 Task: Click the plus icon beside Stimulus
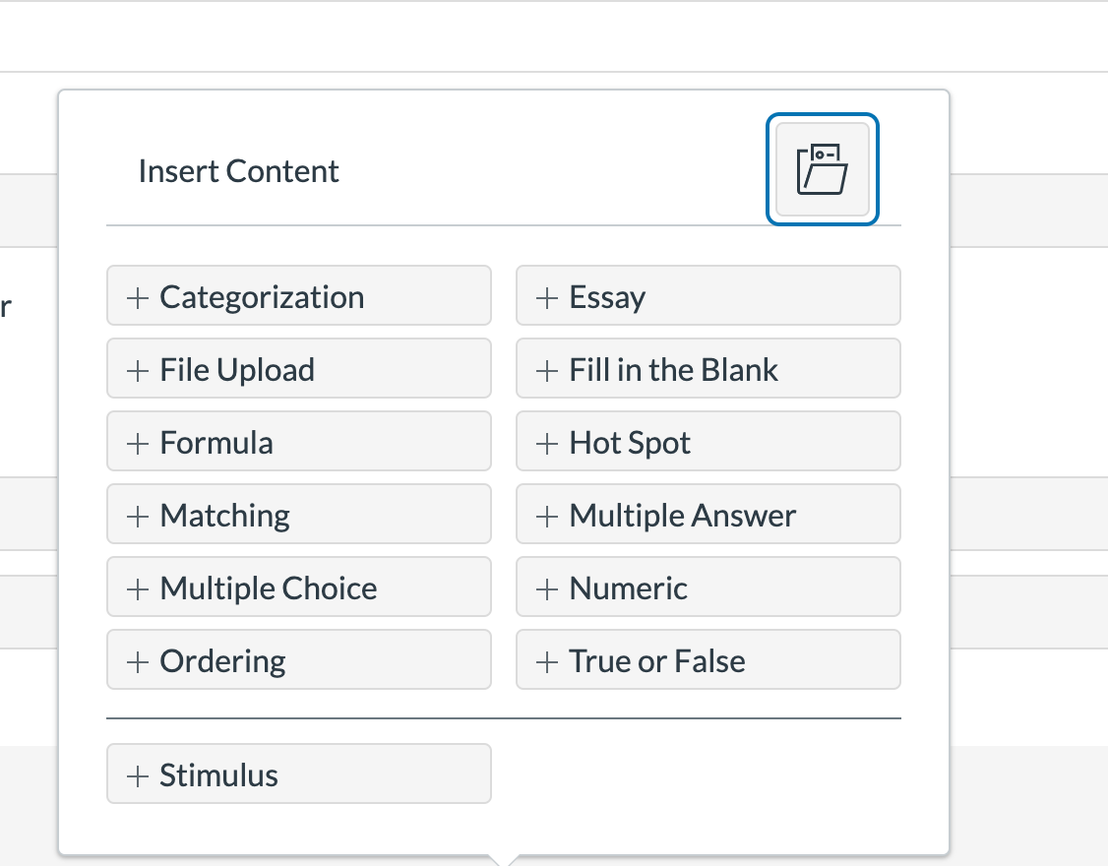coord(138,775)
